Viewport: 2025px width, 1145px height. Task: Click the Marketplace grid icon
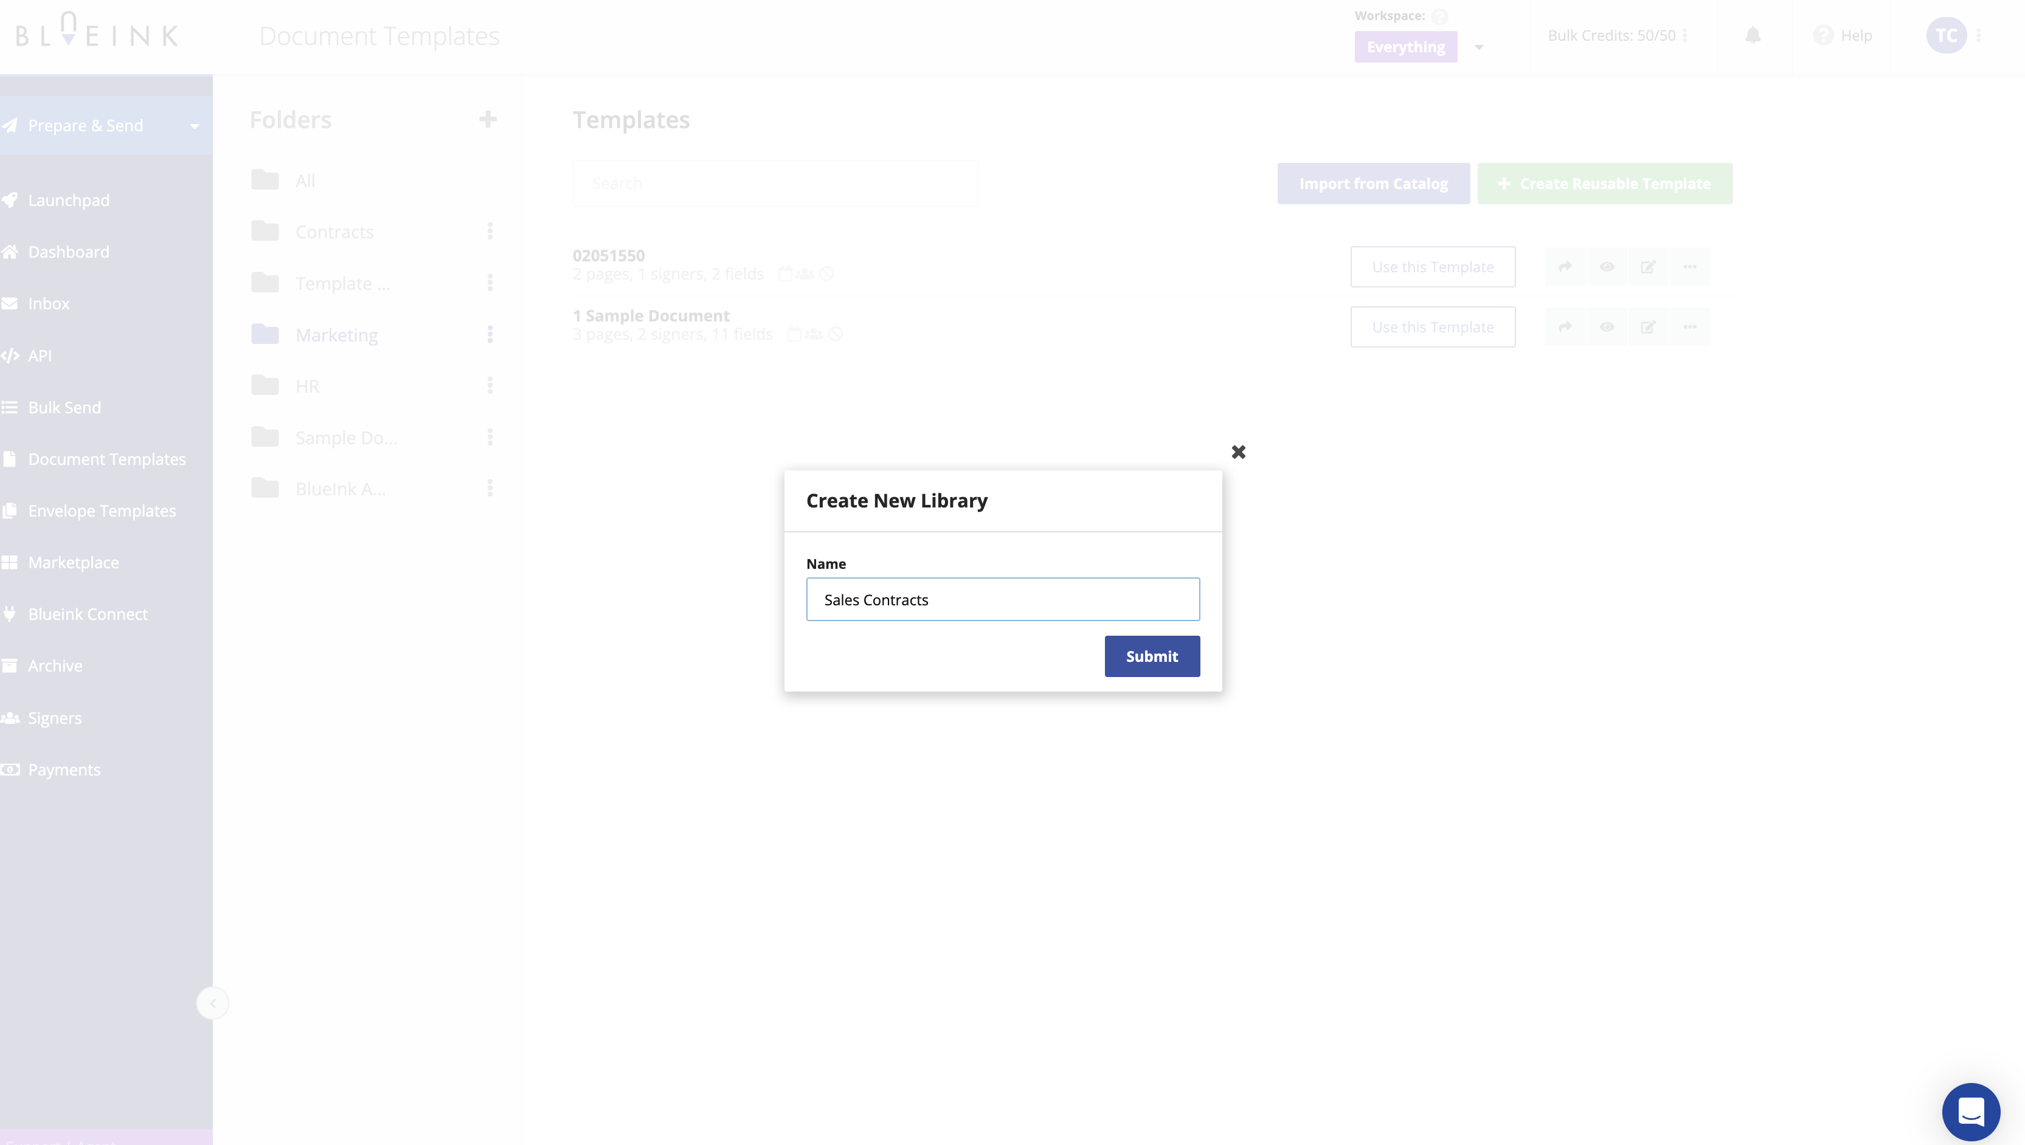10,562
